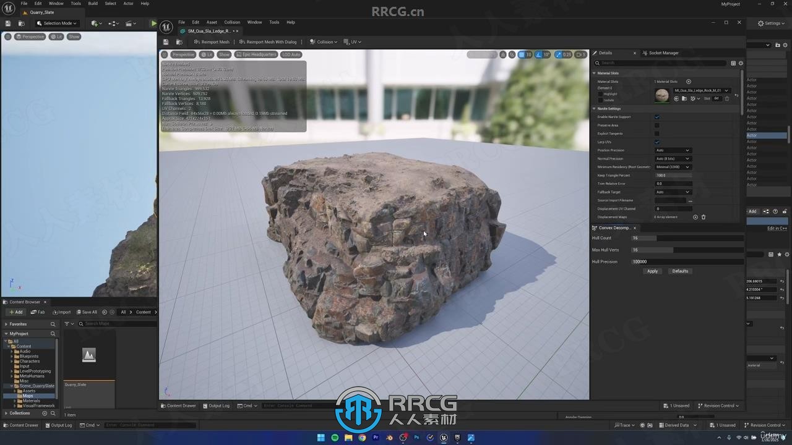
Task: Disable Enable Nanite Support checkbox
Action: tap(657, 117)
